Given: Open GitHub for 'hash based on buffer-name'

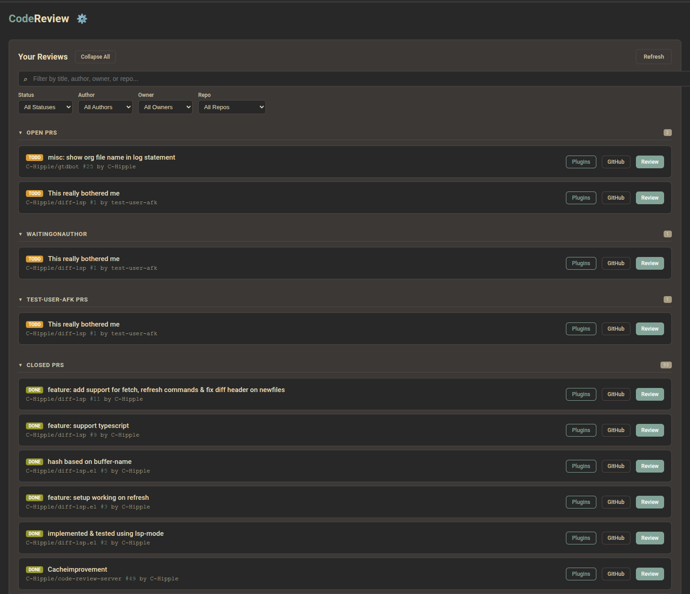Looking at the screenshot, I should [x=616, y=466].
